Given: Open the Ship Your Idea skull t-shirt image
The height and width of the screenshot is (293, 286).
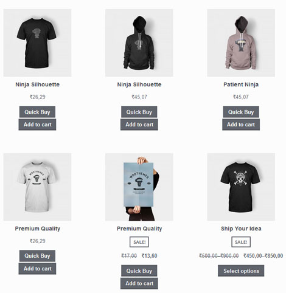Looking at the screenshot, I should 241,187.
